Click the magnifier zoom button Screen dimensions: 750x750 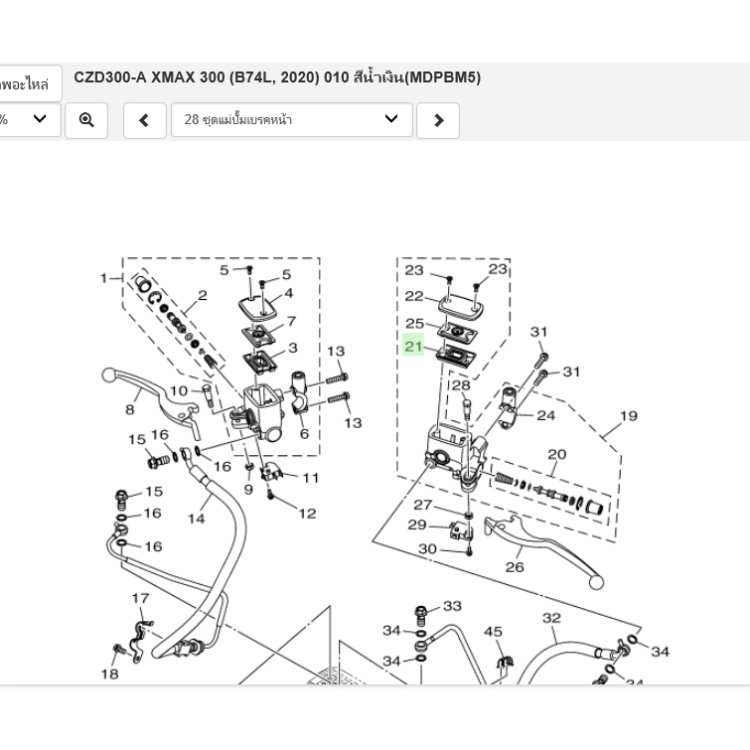tap(86, 120)
